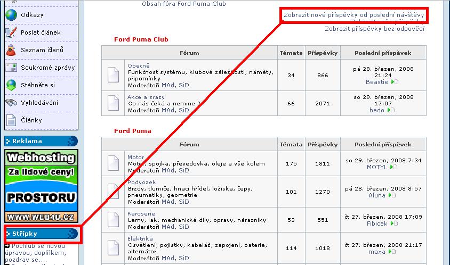Click the Střípky block header

[x=42, y=234]
